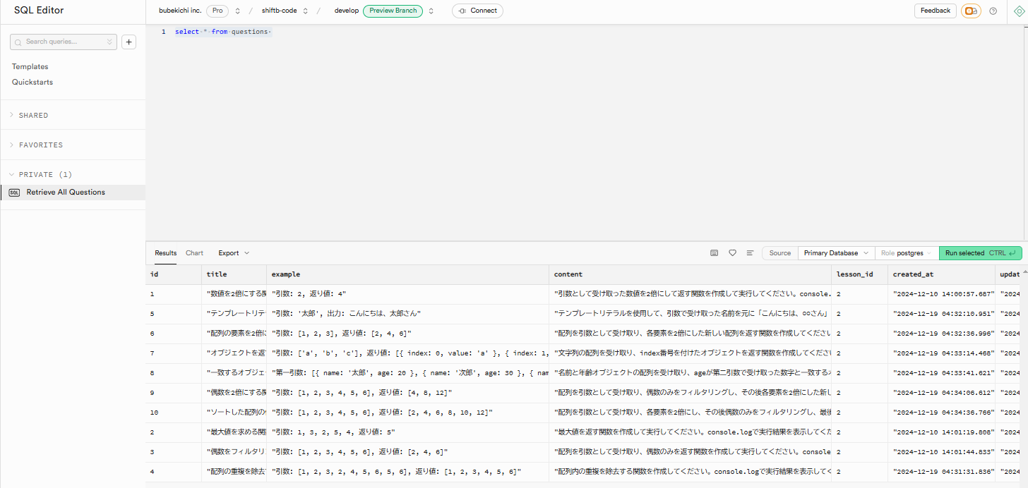Open the Primary Database dropdown
Screen dimensions: 1028x488
(836, 253)
